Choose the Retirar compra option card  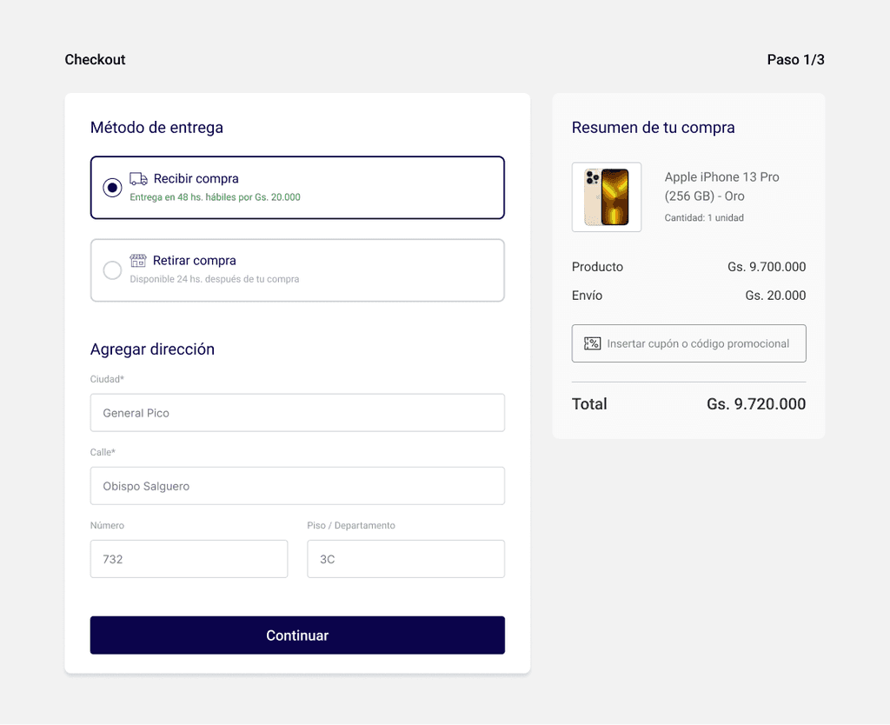tap(297, 270)
